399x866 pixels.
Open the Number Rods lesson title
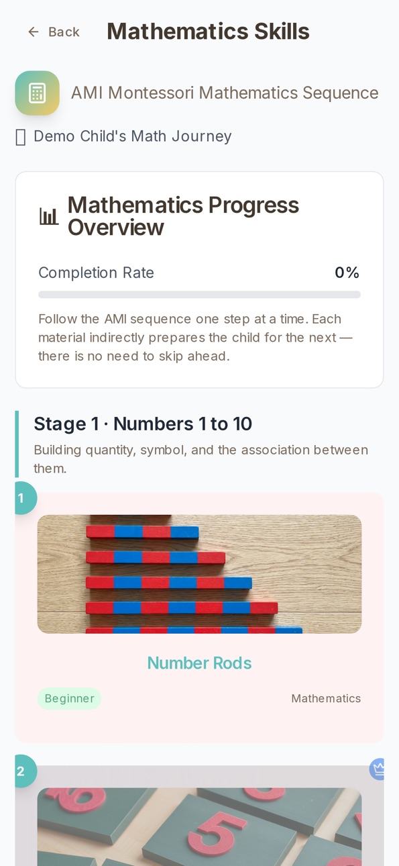click(x=199, y=663)
